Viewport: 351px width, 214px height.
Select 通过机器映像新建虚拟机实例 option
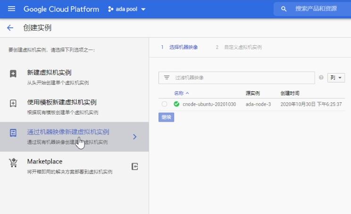[75, 137]
